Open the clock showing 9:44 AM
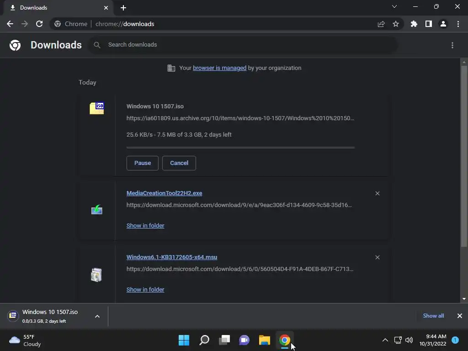 pos(433,340)
